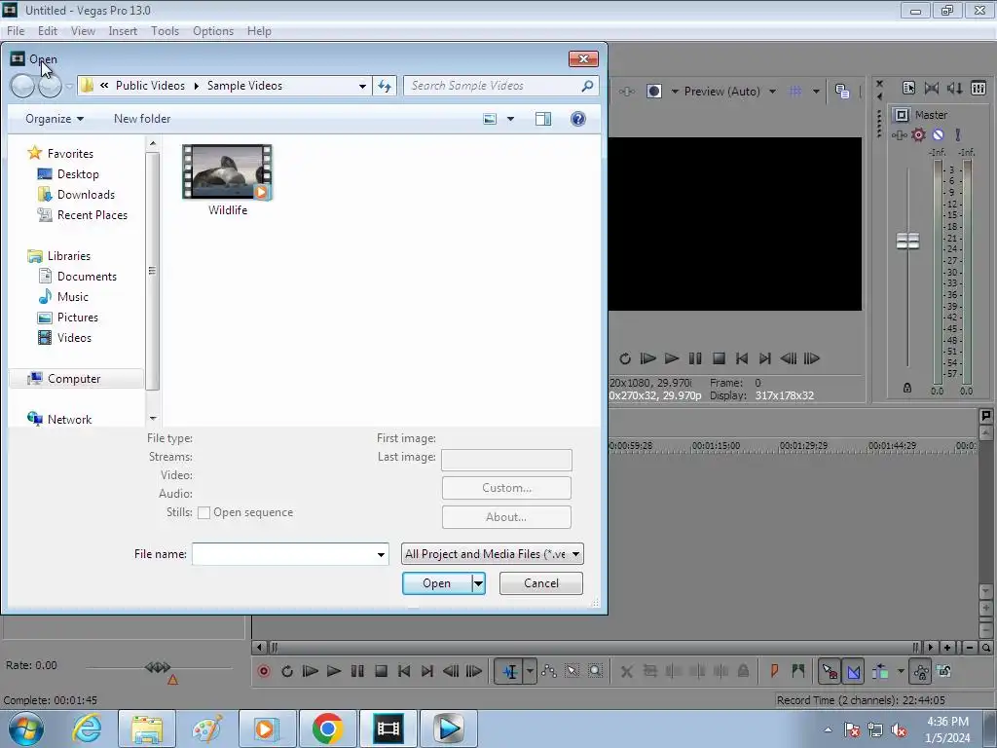Screen dimensions: 997x748
Task: Select the Envelope Edit tool
Action: point(549,671)
